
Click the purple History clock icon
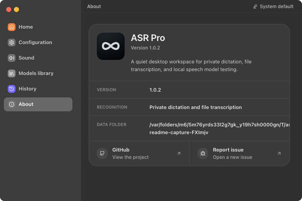12,89
